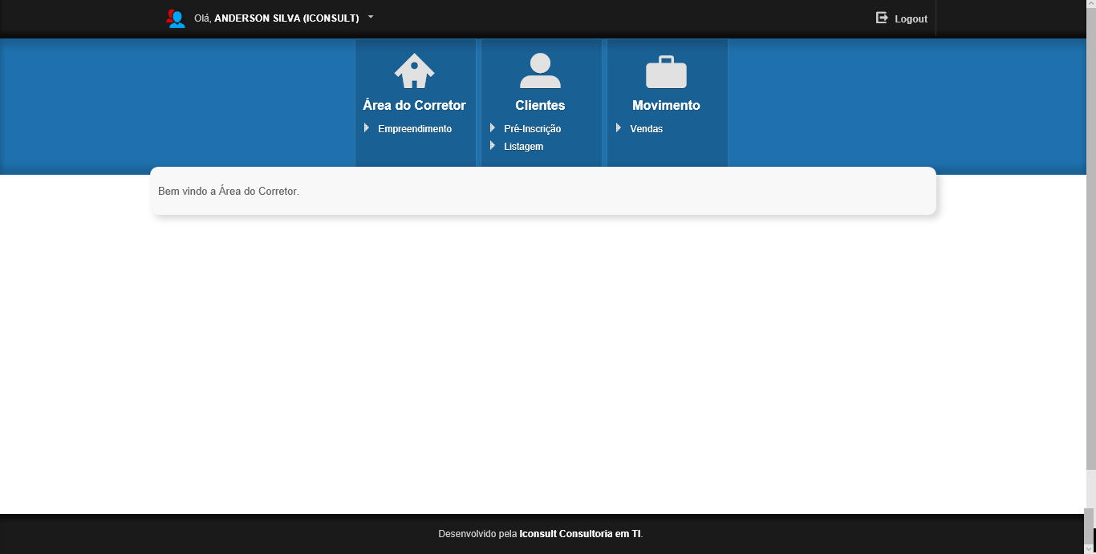This screenshot has width=1096, height=554.
Task: Go to Pré-Inscrição under Clientes
Action: pyautogui.click(x=532, y=129)
